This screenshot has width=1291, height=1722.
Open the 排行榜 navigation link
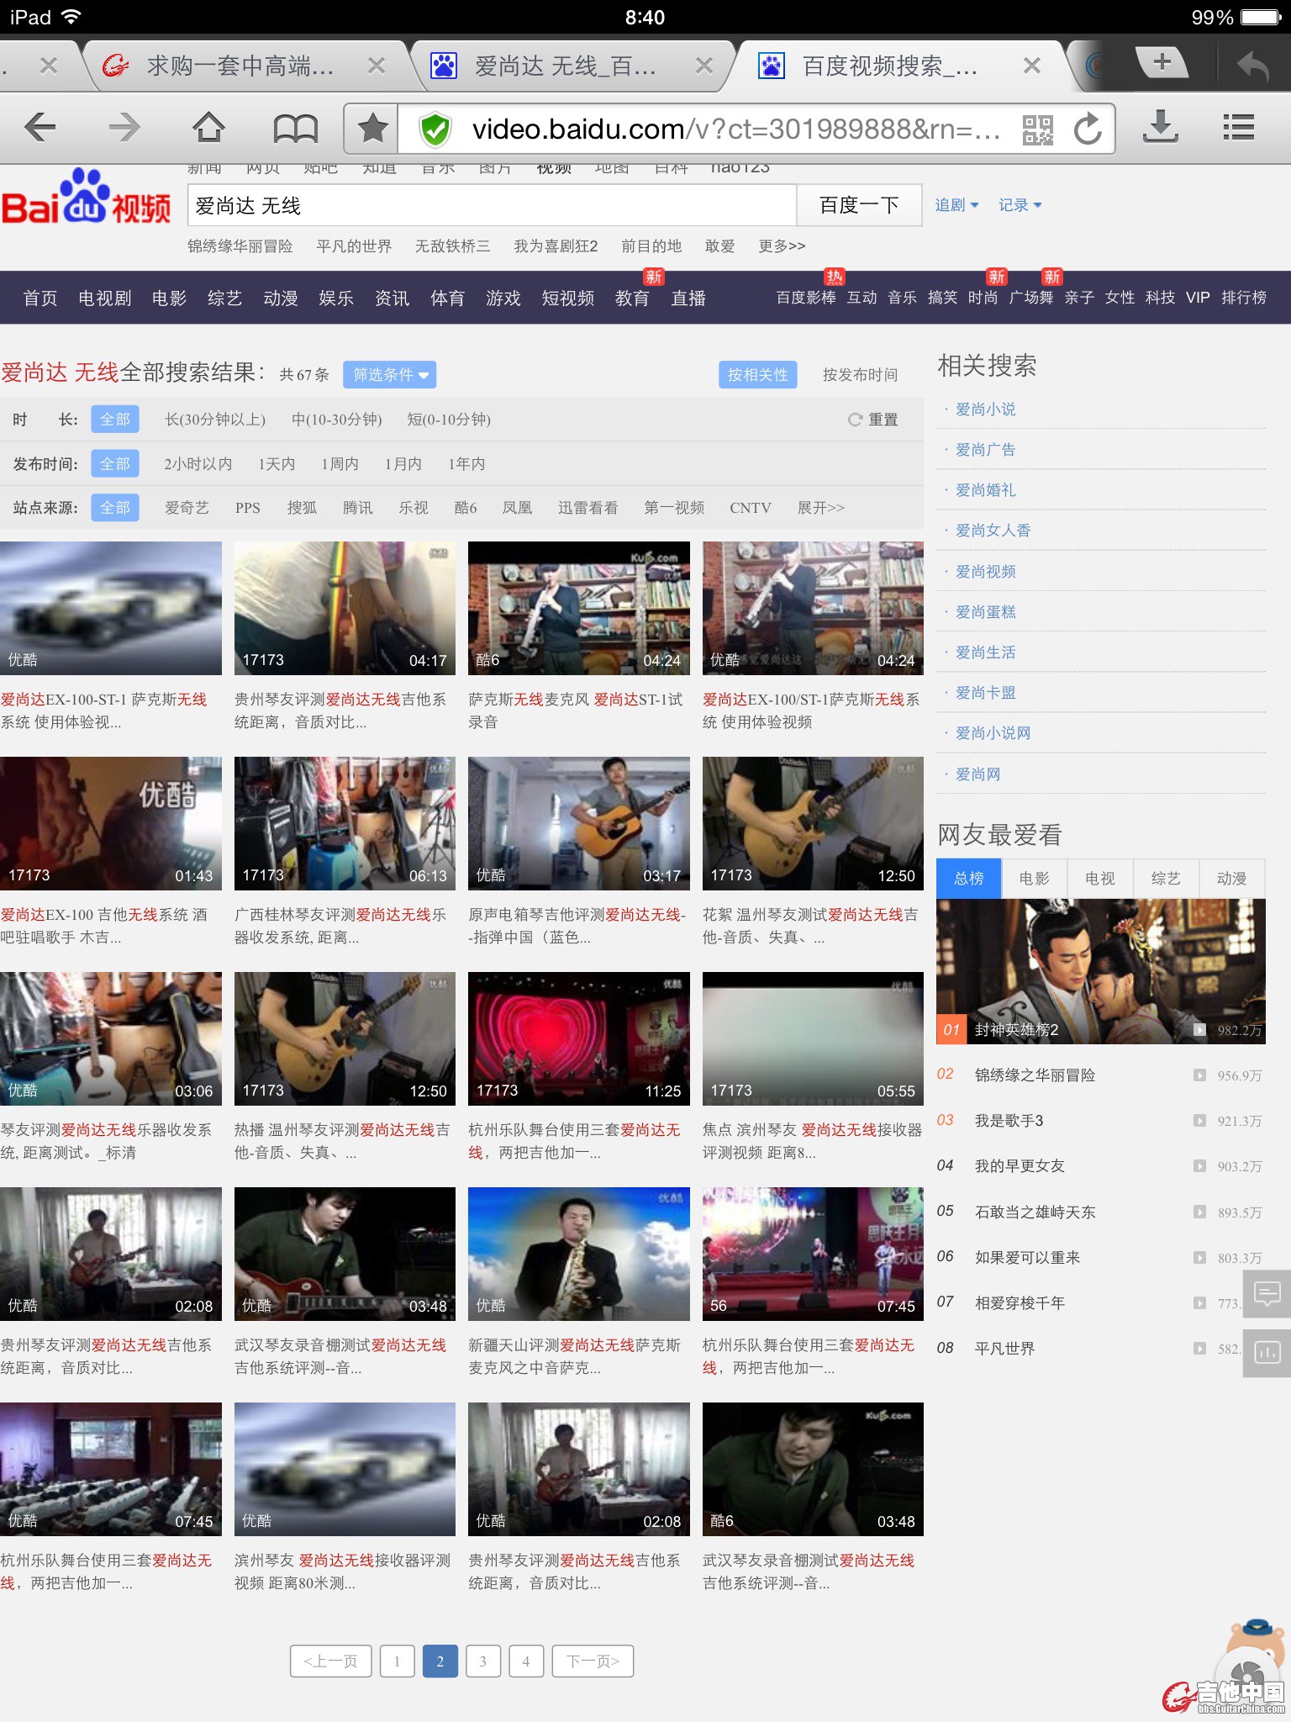(1243, 298)
